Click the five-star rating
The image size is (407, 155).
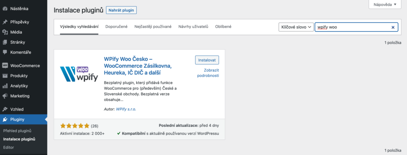click(x=75, y=126)
